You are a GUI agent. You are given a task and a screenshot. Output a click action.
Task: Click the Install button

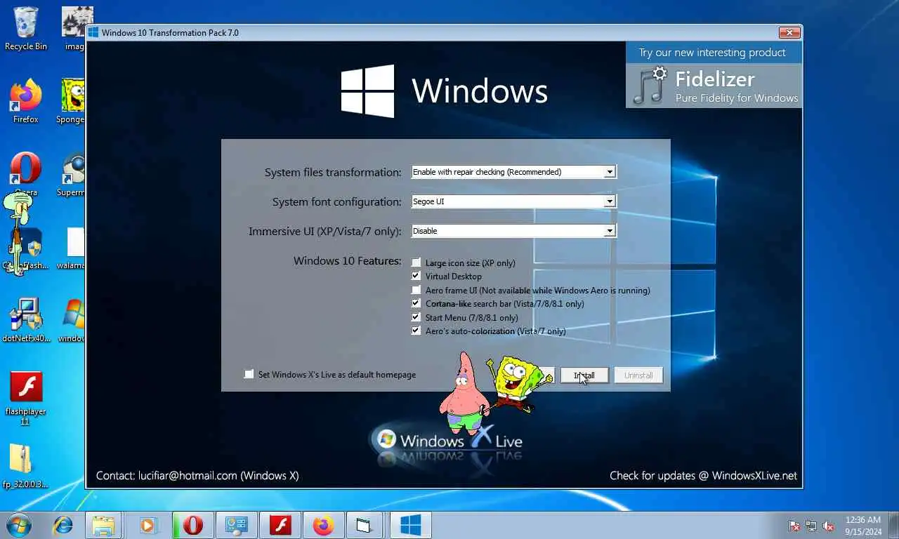[584, 375]
